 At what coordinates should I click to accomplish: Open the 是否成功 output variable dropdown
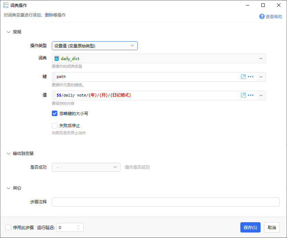pyautogui.click(x=86, y=167)
